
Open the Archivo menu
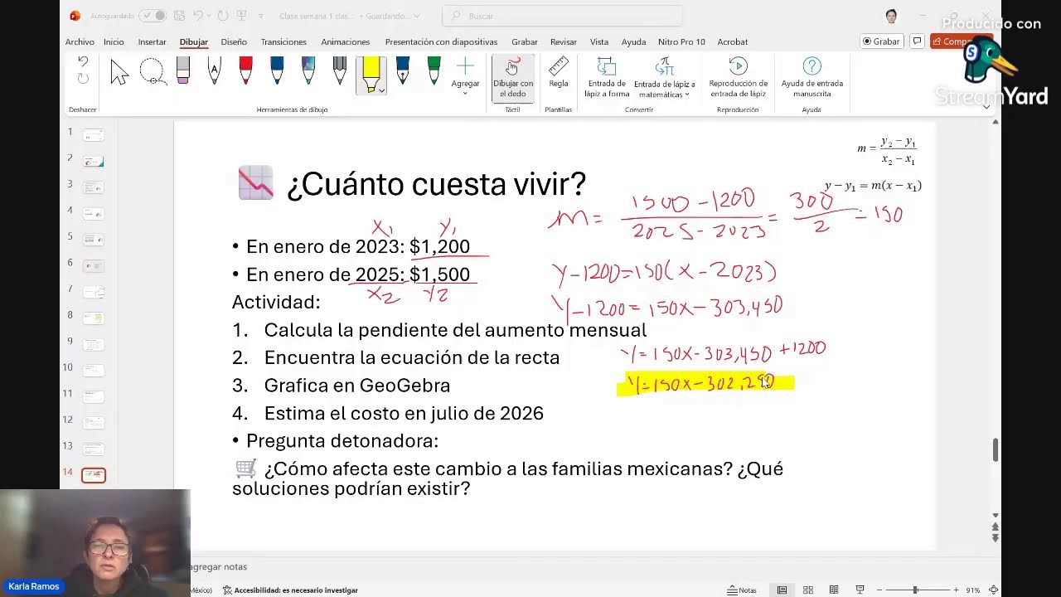[80, 41]
